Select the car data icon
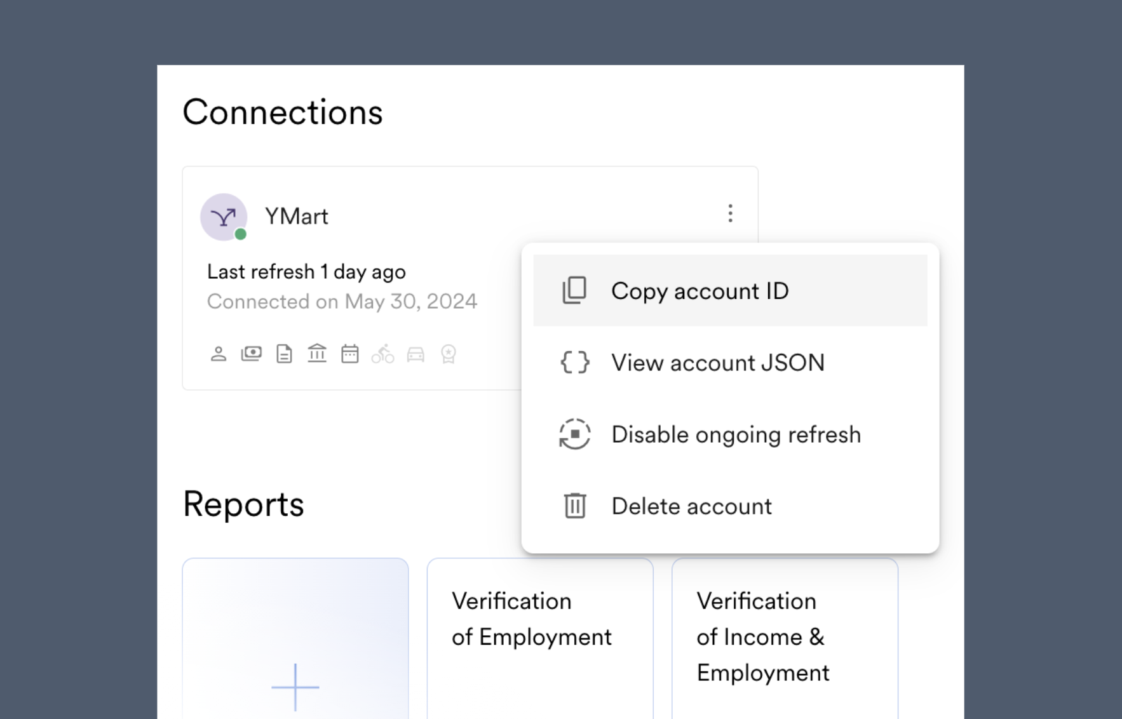 point(416,354)
